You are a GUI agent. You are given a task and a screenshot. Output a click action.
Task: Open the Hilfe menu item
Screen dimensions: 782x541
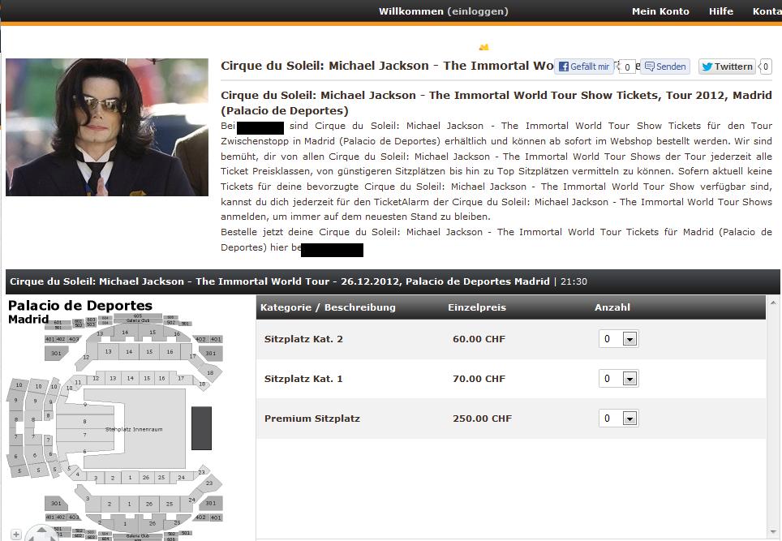point(720,11)
